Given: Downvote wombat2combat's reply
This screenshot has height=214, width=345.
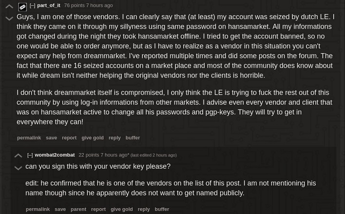Looking at the screenshot, I should pos(18,168).
